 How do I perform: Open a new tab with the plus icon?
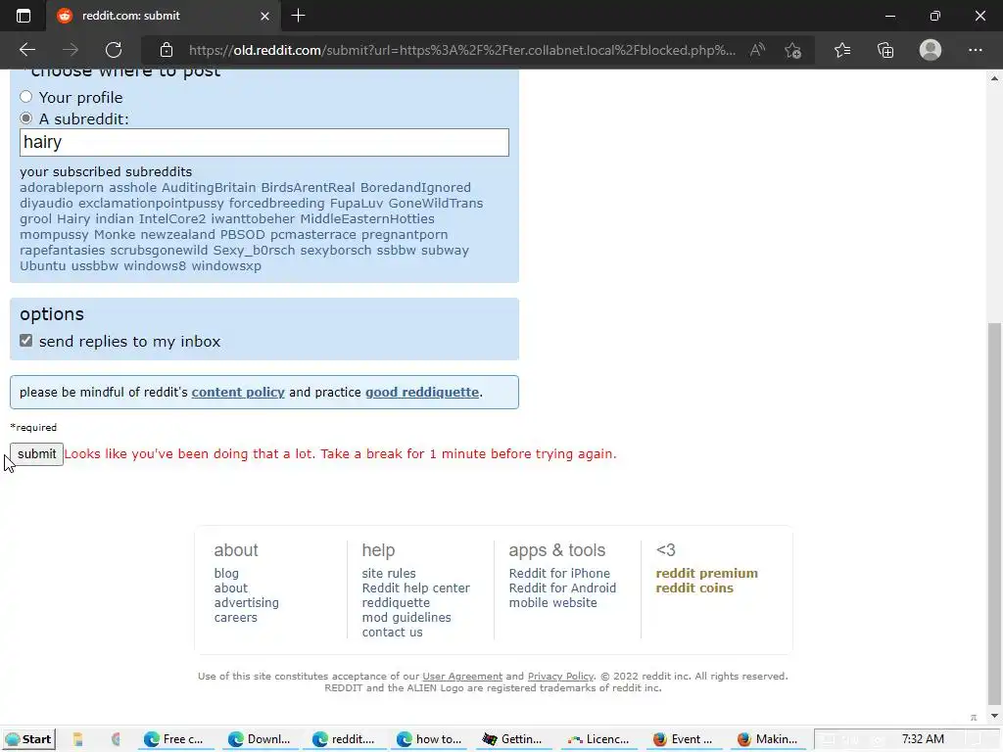[x=298, y=16]
